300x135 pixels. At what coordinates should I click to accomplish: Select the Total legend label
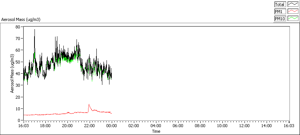coord(280,4)
